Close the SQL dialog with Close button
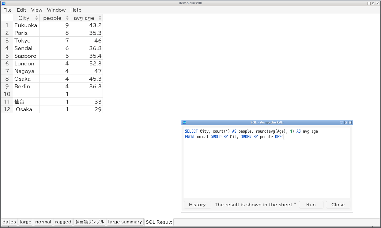Viewport: 381px width, 228px height. [x=338, y=205]
